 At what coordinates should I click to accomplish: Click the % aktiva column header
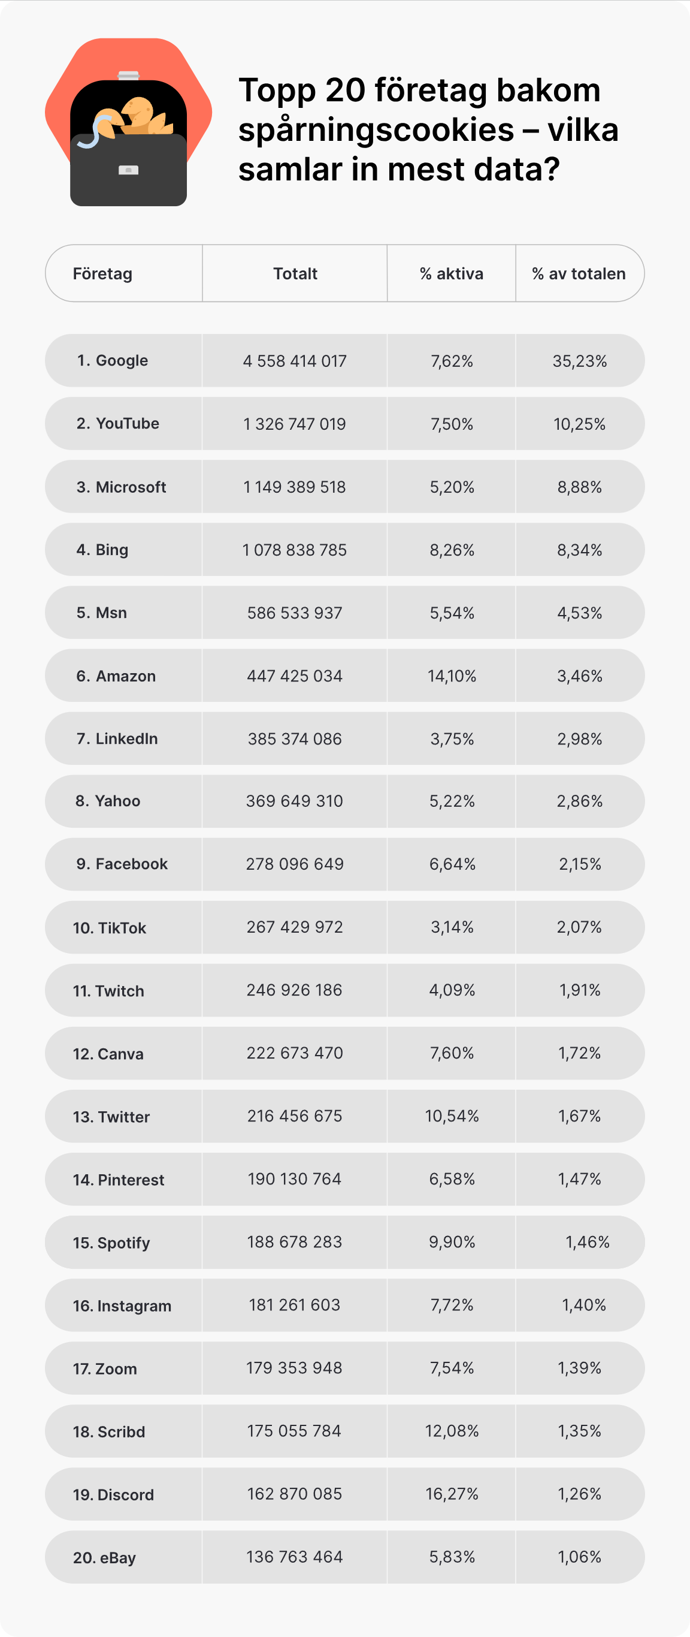pos(452,274)
